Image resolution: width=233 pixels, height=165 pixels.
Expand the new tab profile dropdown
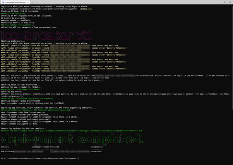point(38,2)
